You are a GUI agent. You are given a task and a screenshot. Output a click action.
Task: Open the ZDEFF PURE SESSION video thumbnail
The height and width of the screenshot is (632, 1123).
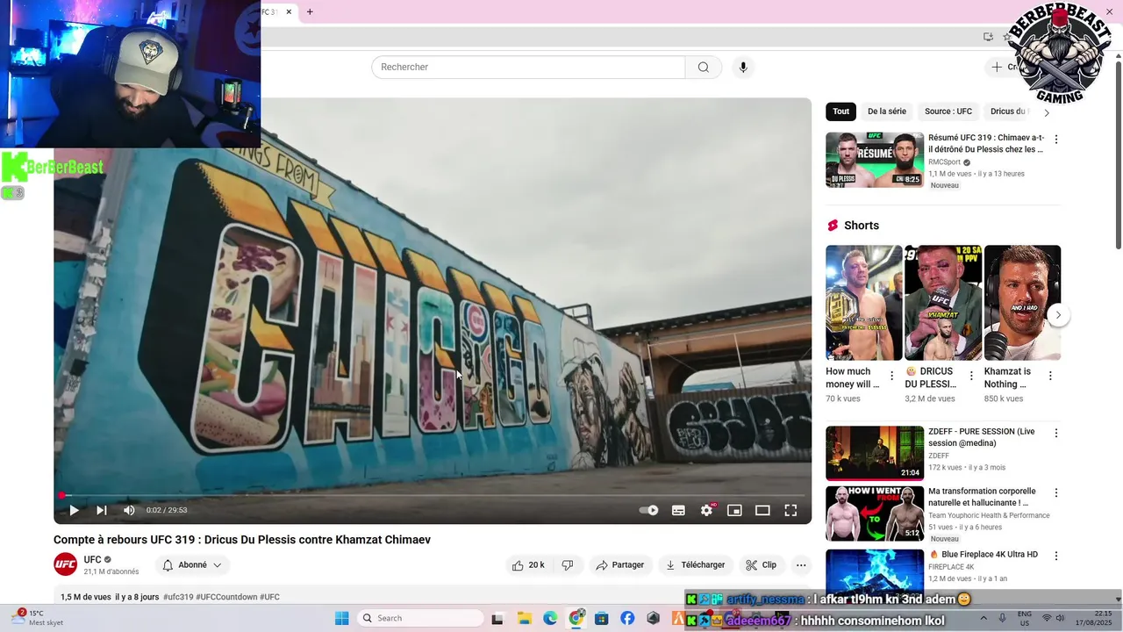pos(875,454)
